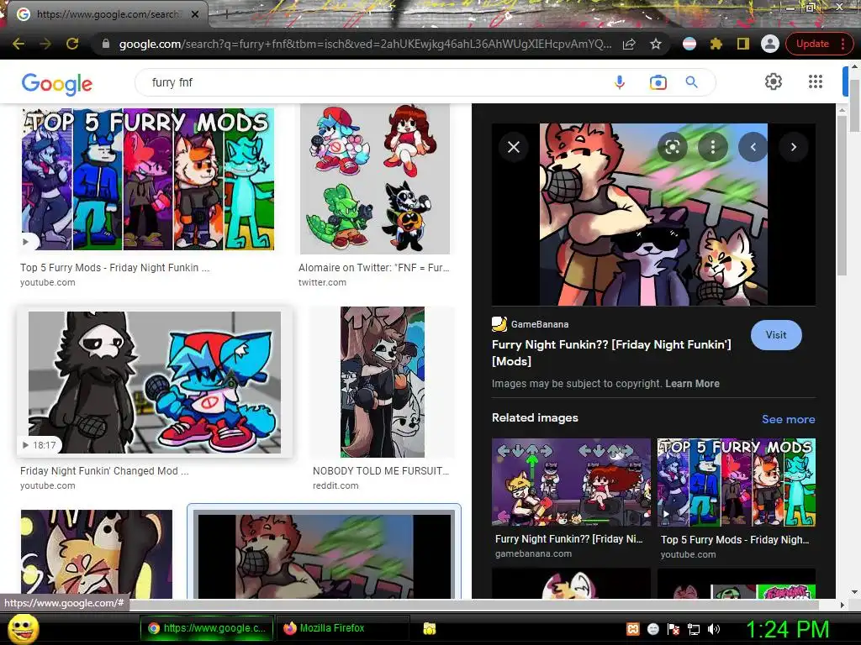Image resolution: width=861 pixels, height=645 pixels.
Task: Open Google quick settings gear icon
Action: click(774, 81)
